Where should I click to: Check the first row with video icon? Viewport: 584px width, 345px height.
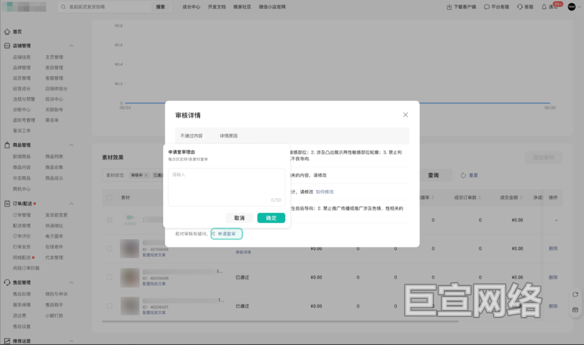(x=110, y=220)
